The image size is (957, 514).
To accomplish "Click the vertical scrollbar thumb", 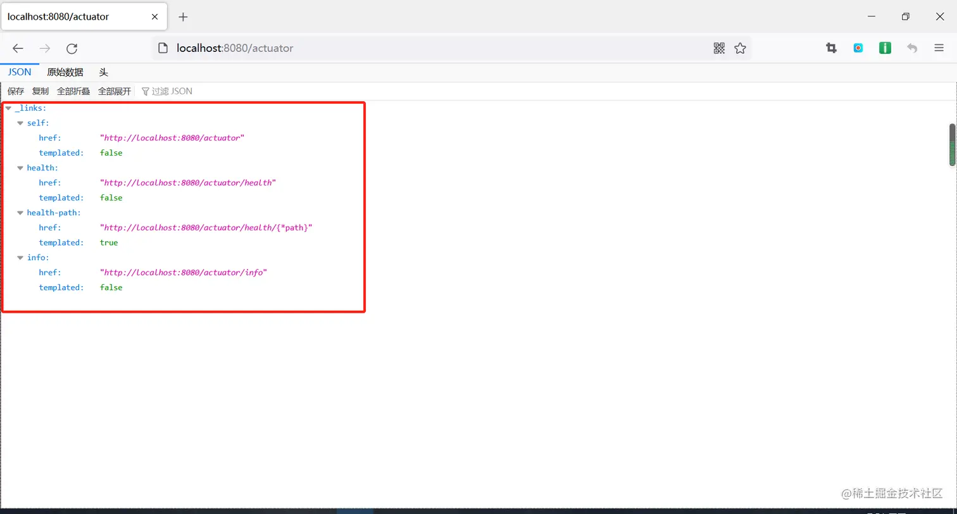I will [x=952, y=145].
